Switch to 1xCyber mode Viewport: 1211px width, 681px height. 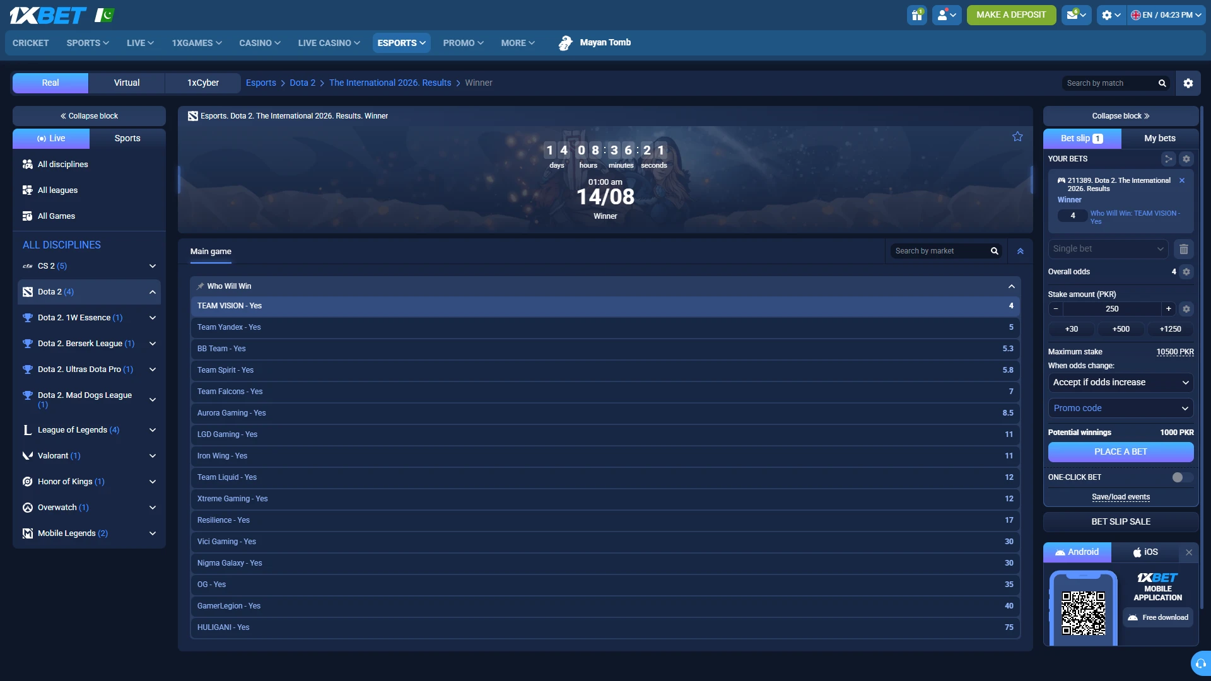tap(203, 83)
